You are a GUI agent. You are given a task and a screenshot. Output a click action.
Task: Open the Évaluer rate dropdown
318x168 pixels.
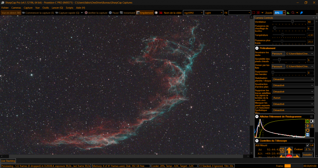pyautogui.click(x=309, y=149)
